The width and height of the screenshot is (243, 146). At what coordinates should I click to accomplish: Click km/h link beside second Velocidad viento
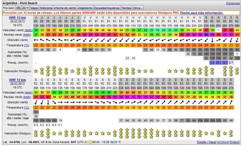[29, 93]
